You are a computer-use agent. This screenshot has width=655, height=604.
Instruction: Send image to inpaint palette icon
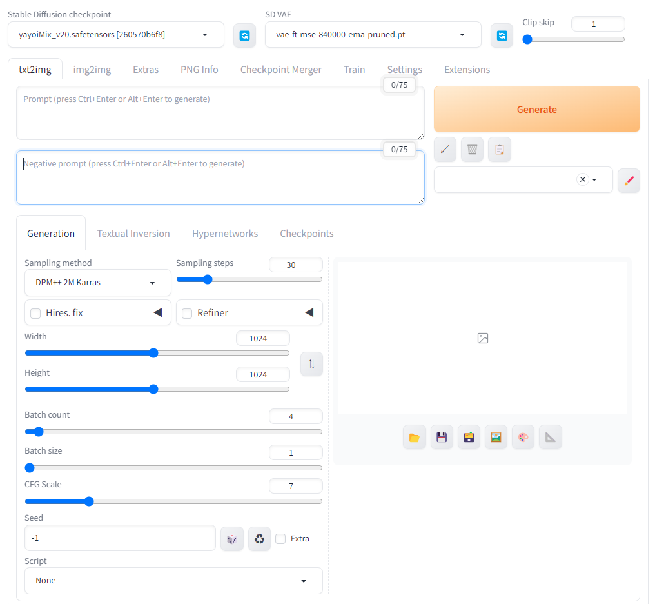coord(523,438)
